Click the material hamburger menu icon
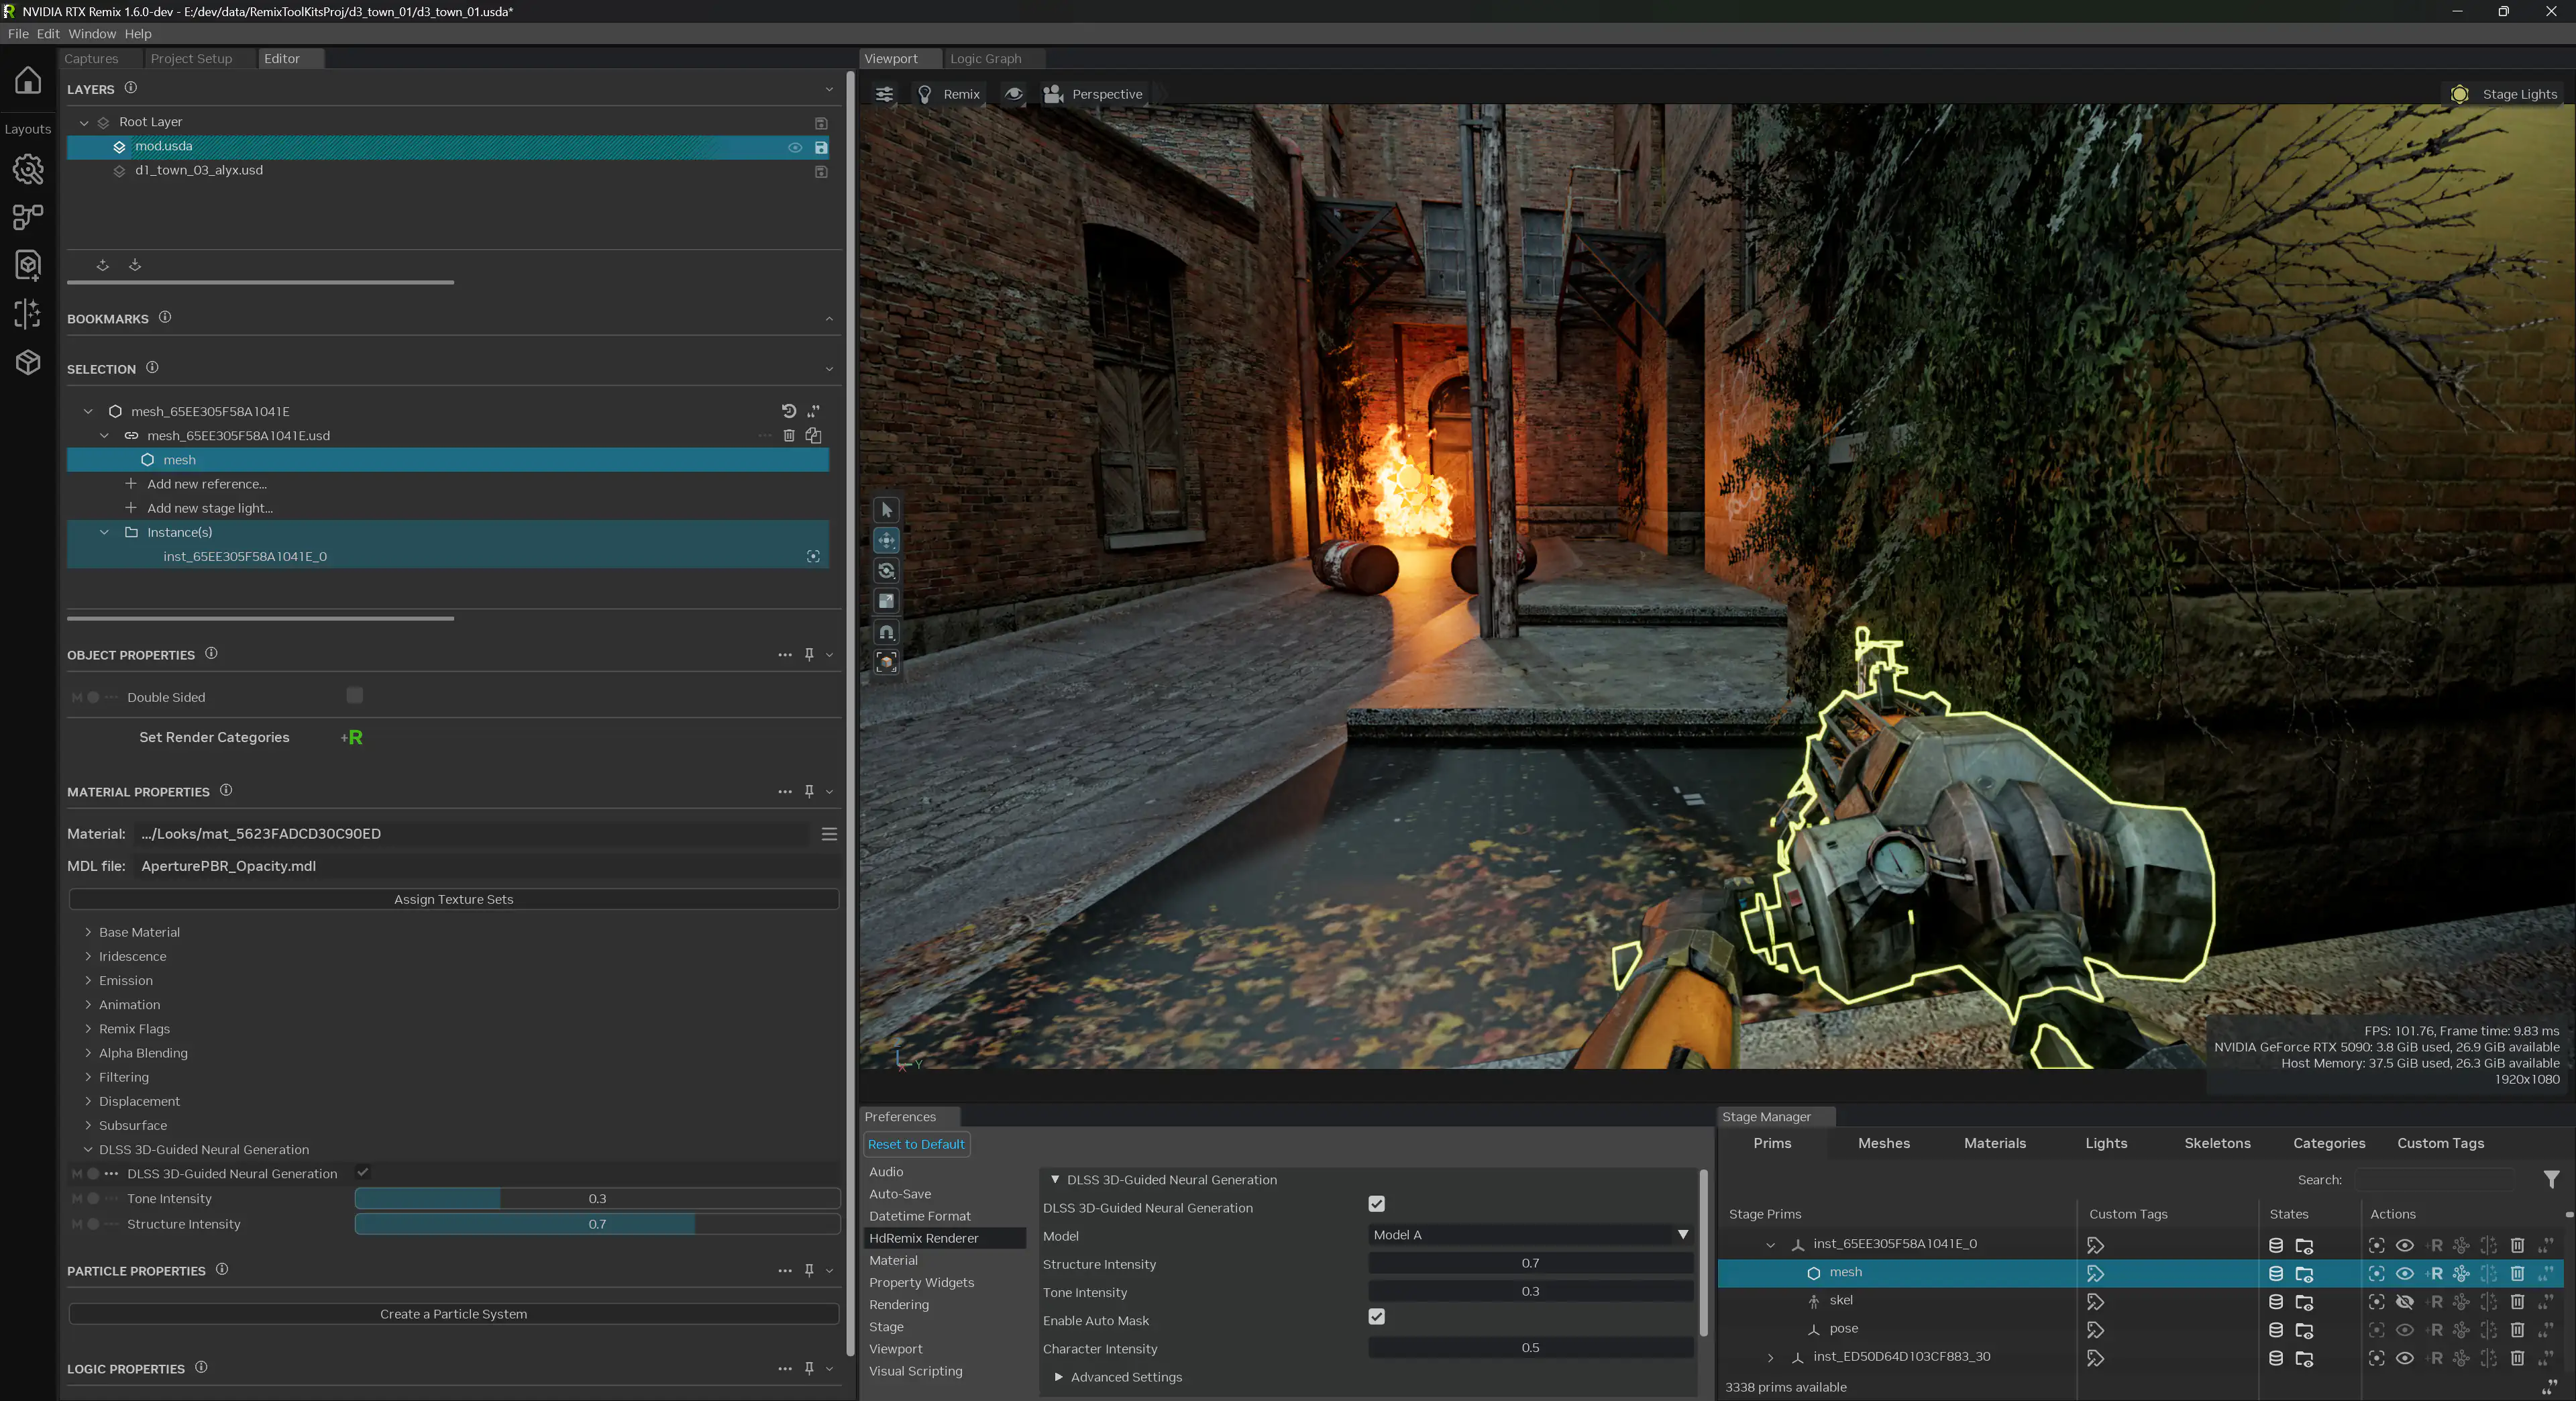 coord(829,834)
